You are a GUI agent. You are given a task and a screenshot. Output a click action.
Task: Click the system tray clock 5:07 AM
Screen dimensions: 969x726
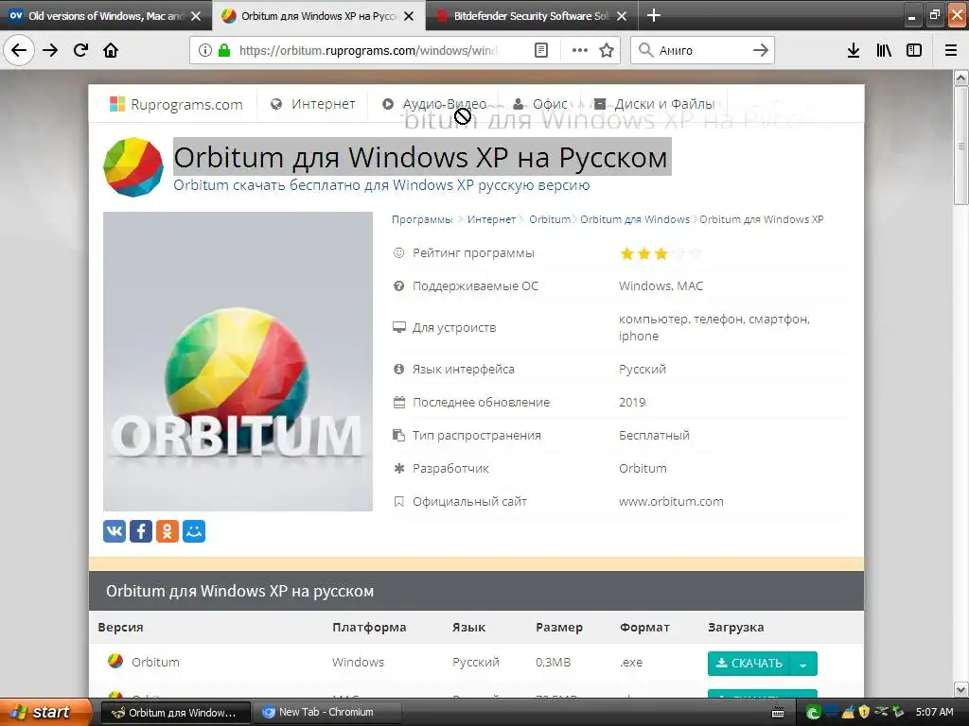[934, 712]
